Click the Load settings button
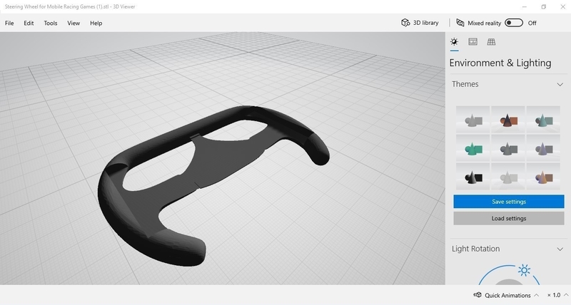The image size is (571, 305). [509, 218]
